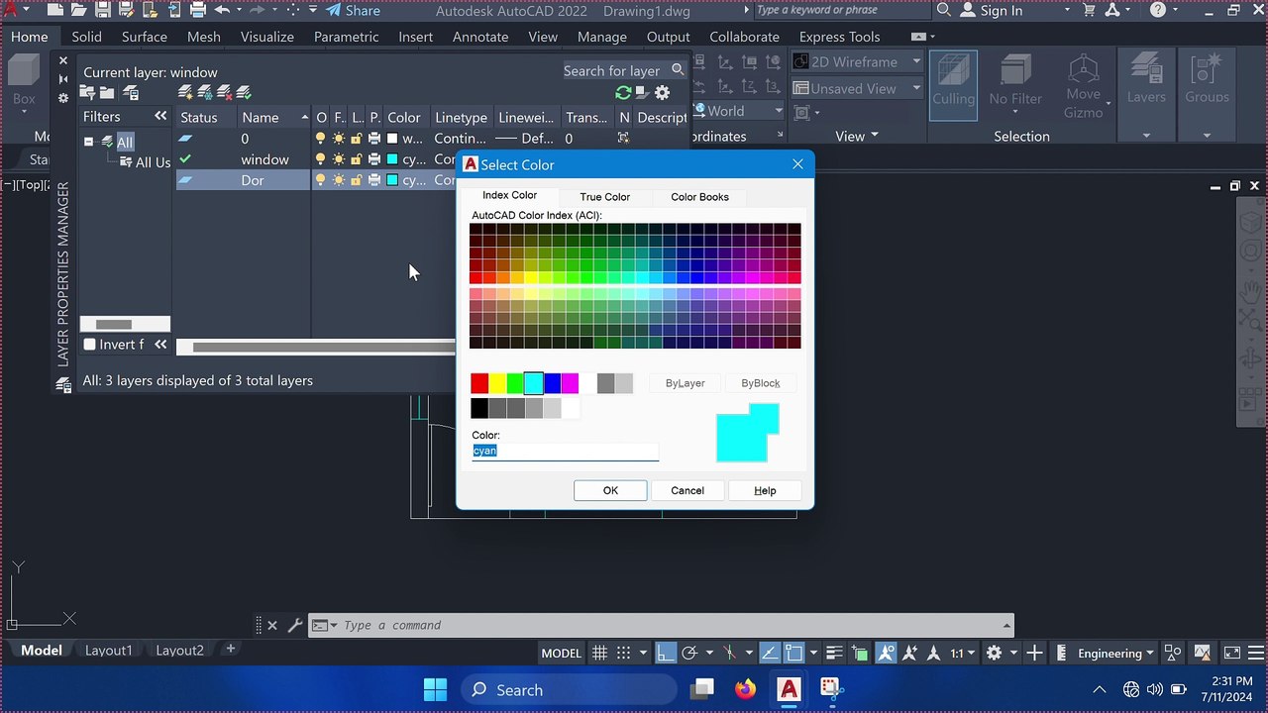Toggle ortho mode in status bar

(666, 653)
